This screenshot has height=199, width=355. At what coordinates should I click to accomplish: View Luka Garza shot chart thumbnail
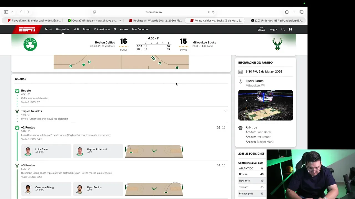point(154,151)
